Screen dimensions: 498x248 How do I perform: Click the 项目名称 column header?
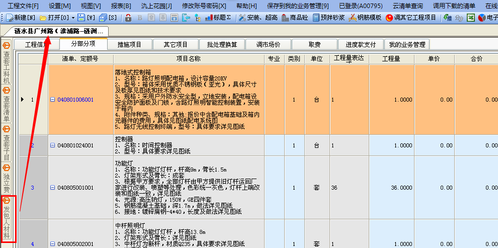(189, 59)
